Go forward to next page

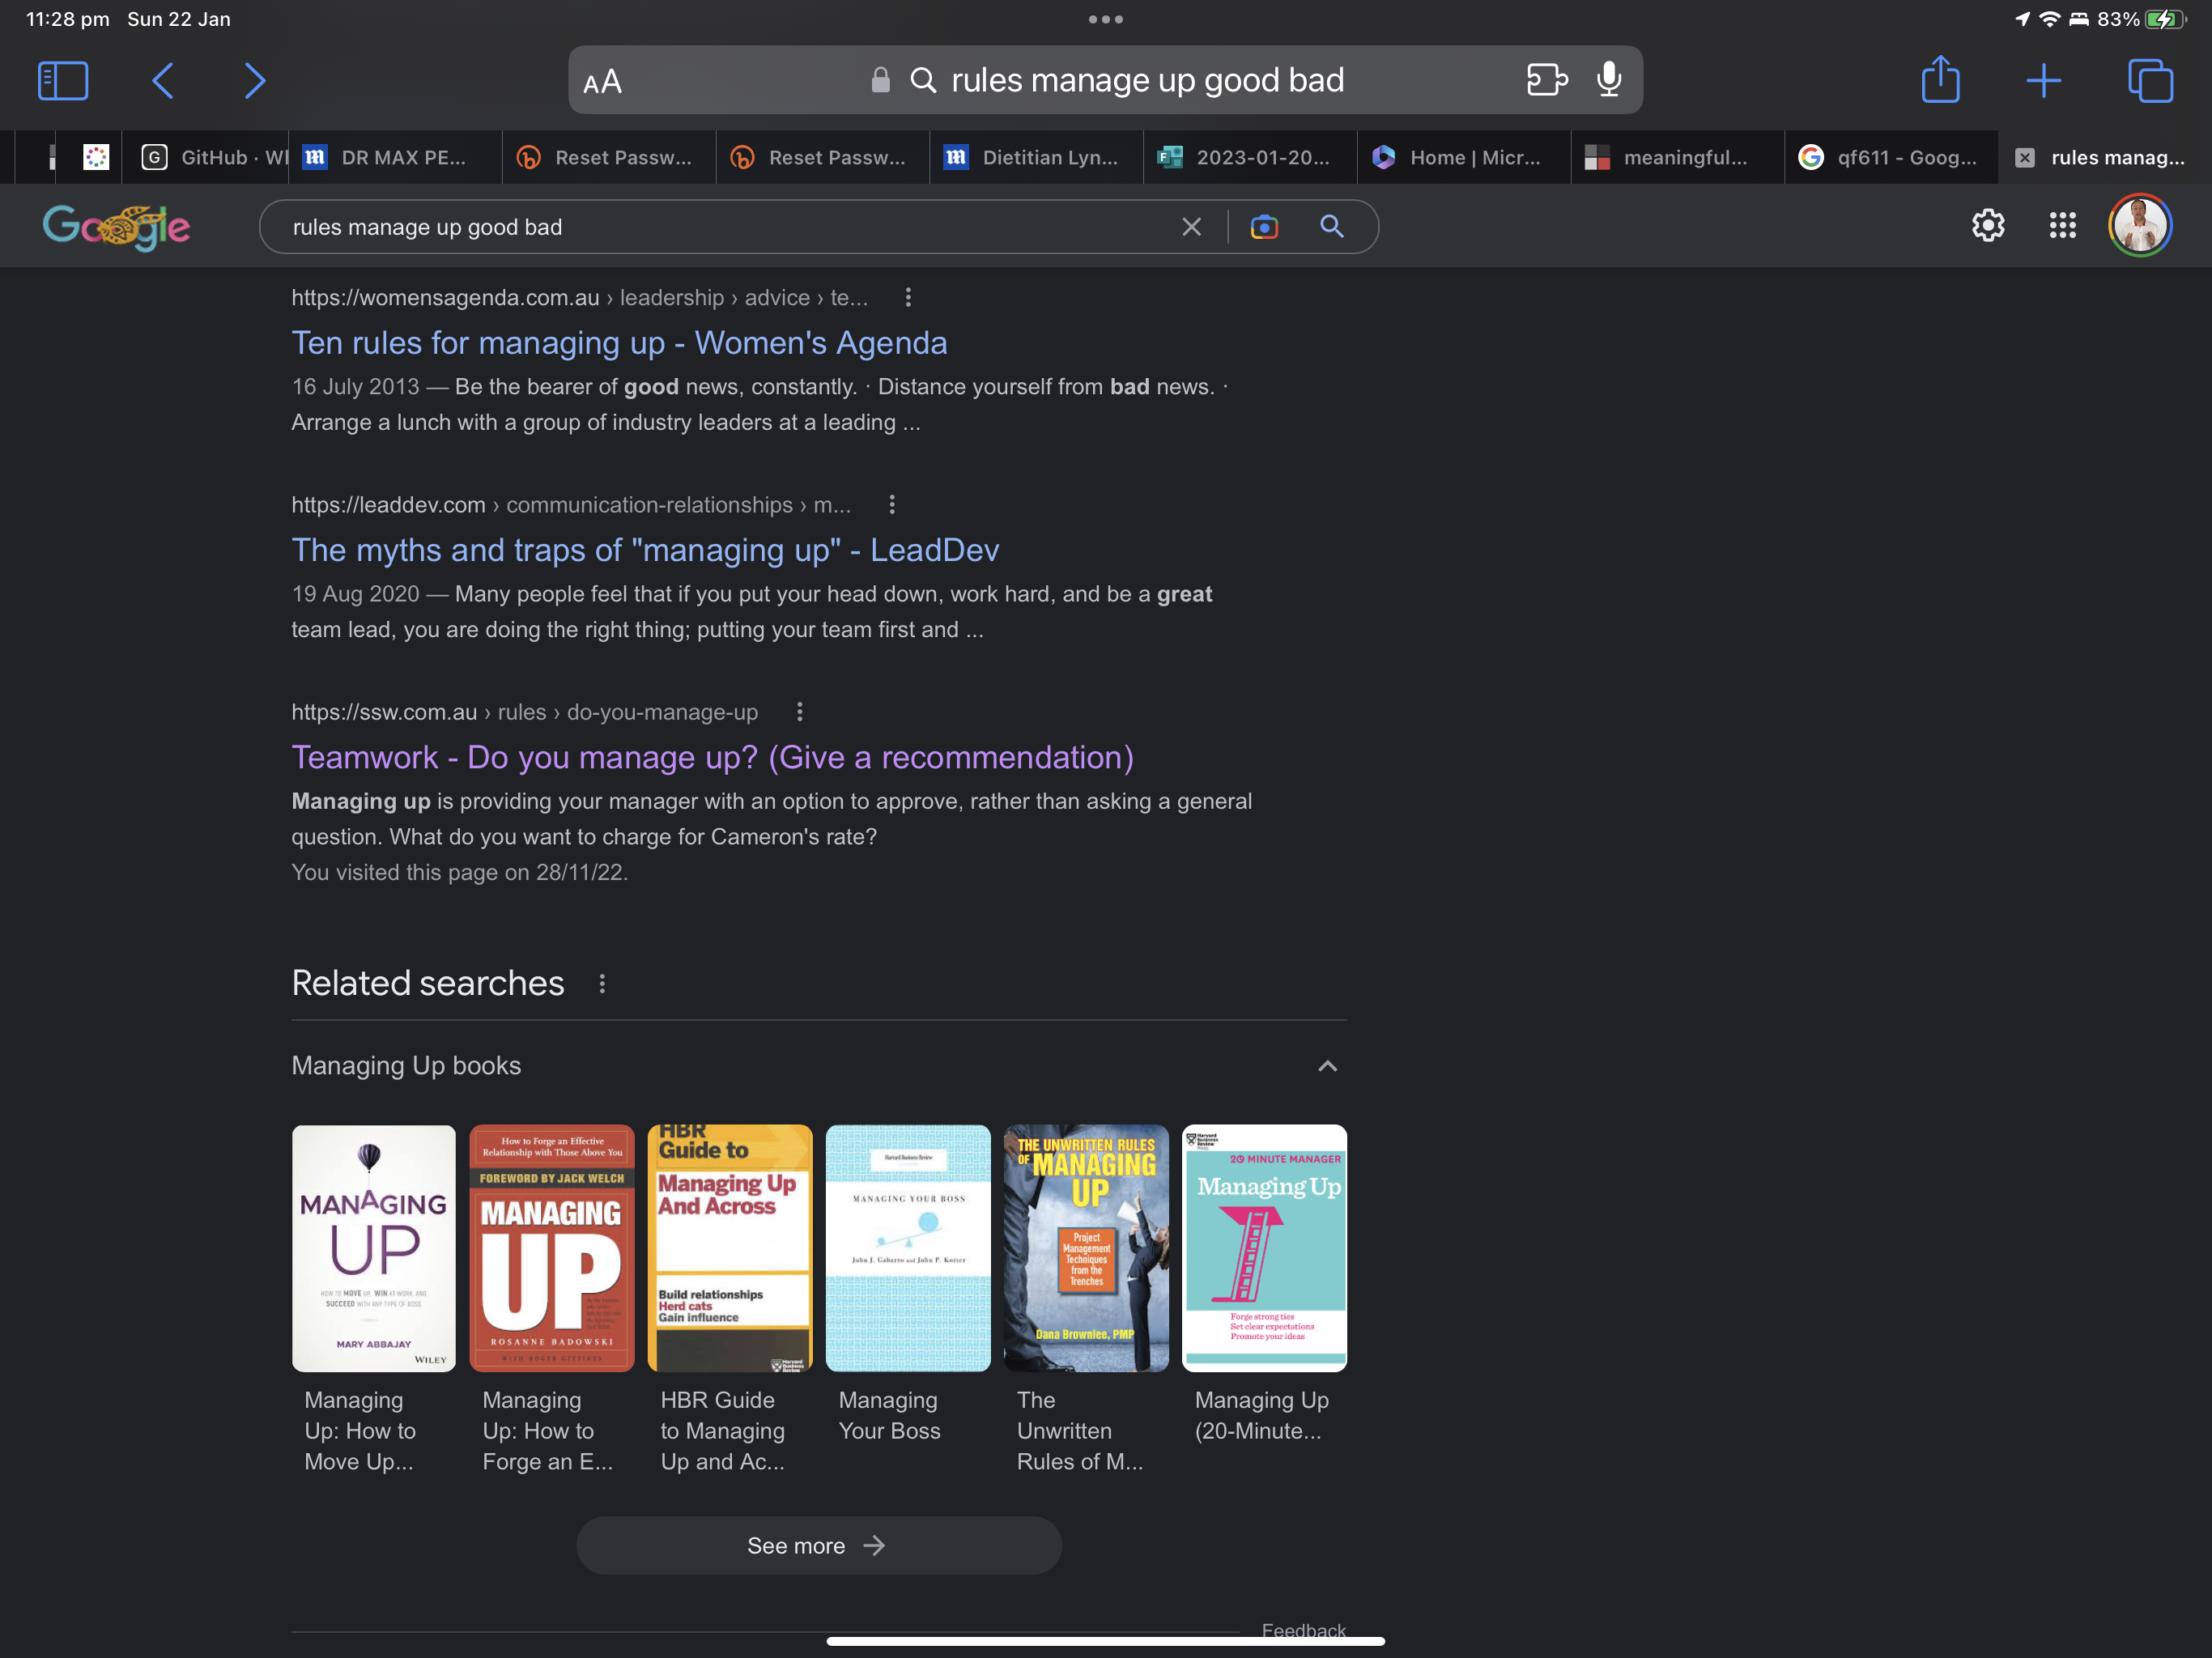(255, 81)
